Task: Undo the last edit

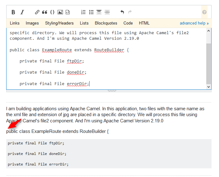Action: pos(122,12)
